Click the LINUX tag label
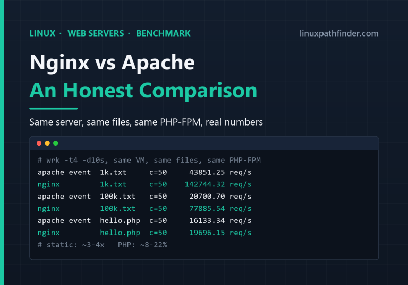This screenshot has height=285, width=408. click(x=42, y=33)
